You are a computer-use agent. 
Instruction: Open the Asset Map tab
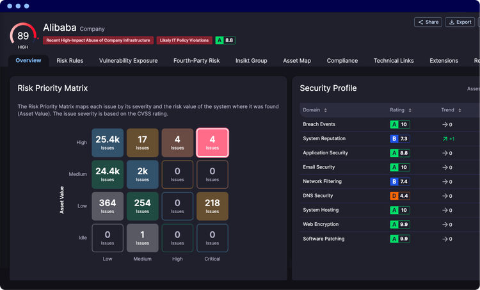[297, 61]
